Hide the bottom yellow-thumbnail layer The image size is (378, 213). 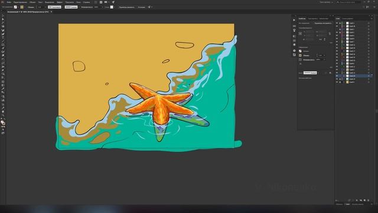[337, 82]
